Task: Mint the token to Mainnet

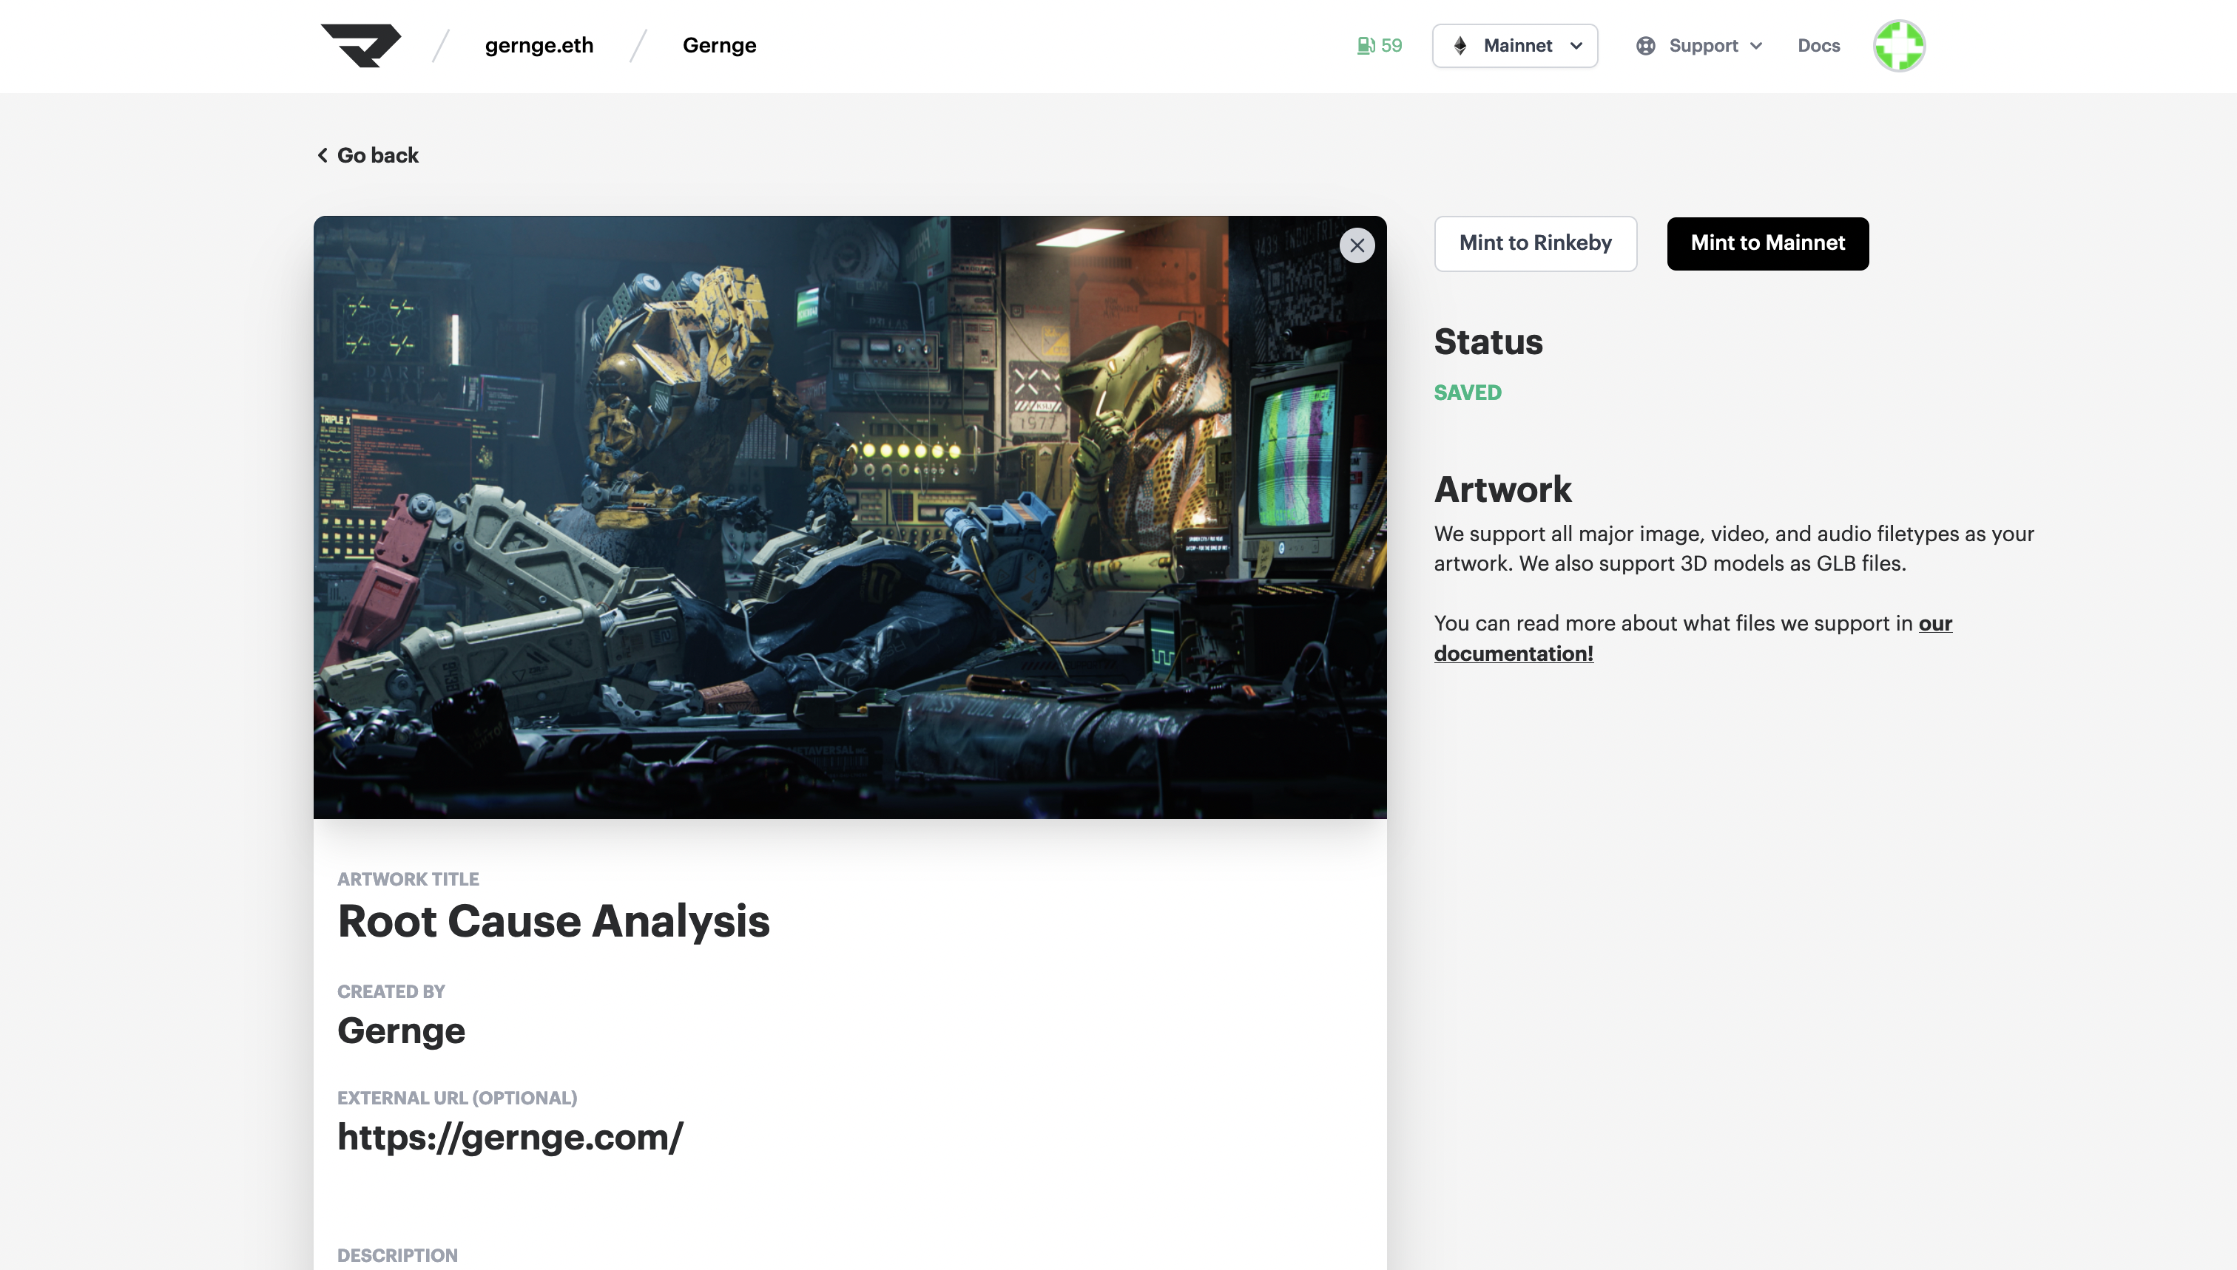Action: pos(1767,242)
